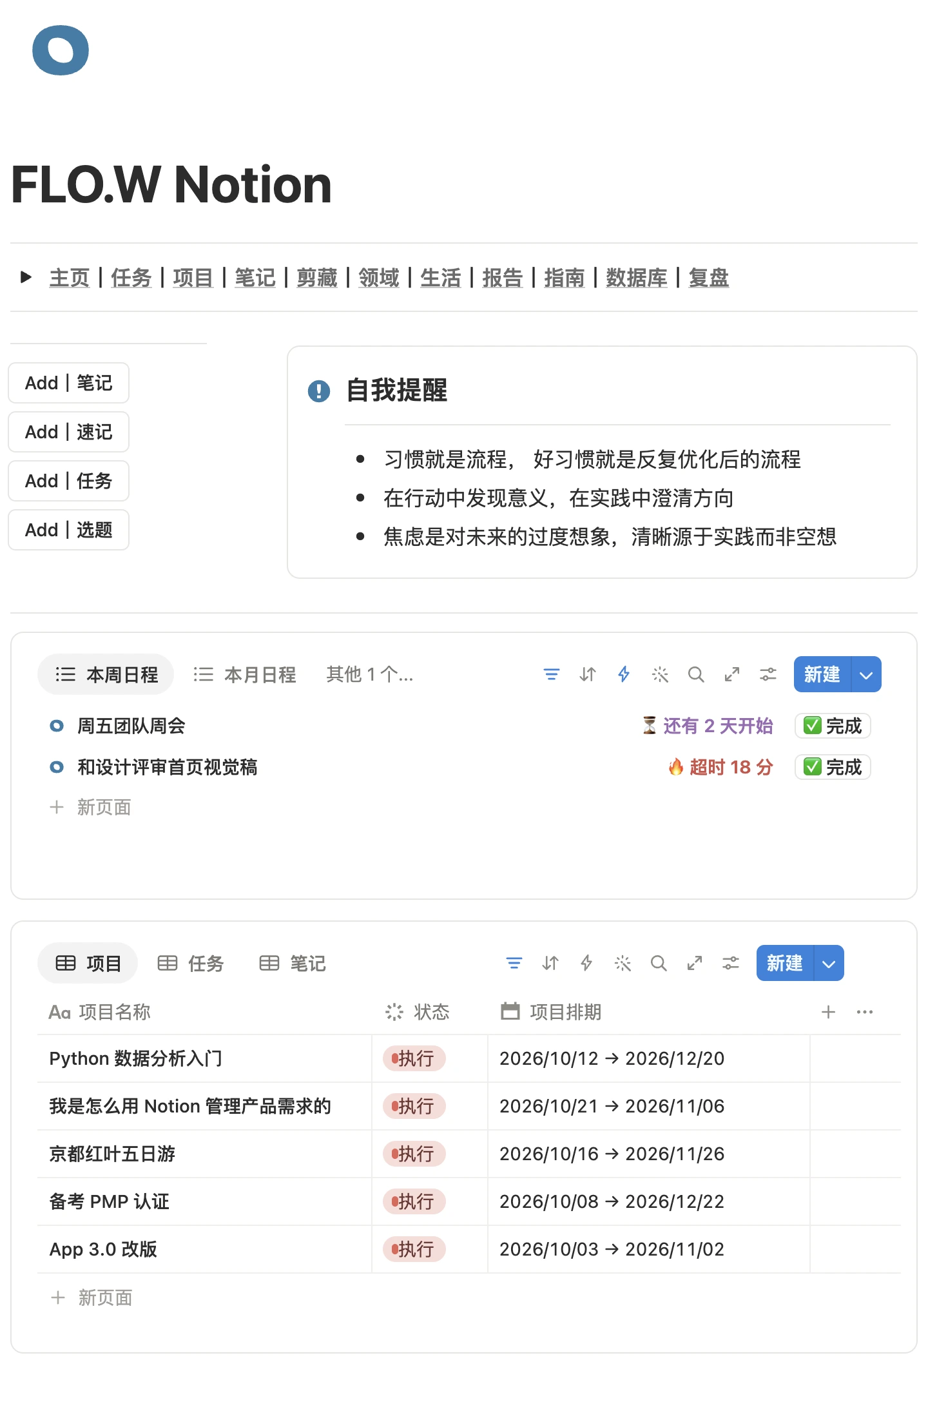Viewport: 928px width, 1418px height.
Task: Click the Add | 速记 button
Action: 68,432
